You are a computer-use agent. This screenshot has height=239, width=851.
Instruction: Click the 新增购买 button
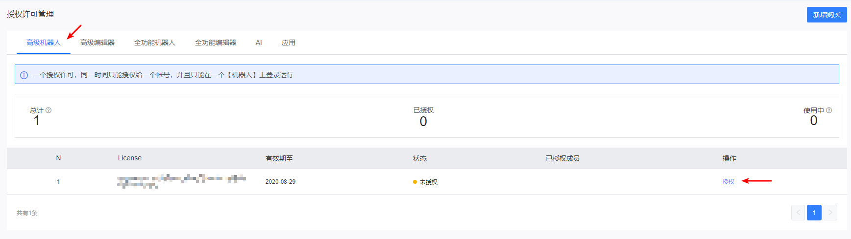[x=827, y=15]
